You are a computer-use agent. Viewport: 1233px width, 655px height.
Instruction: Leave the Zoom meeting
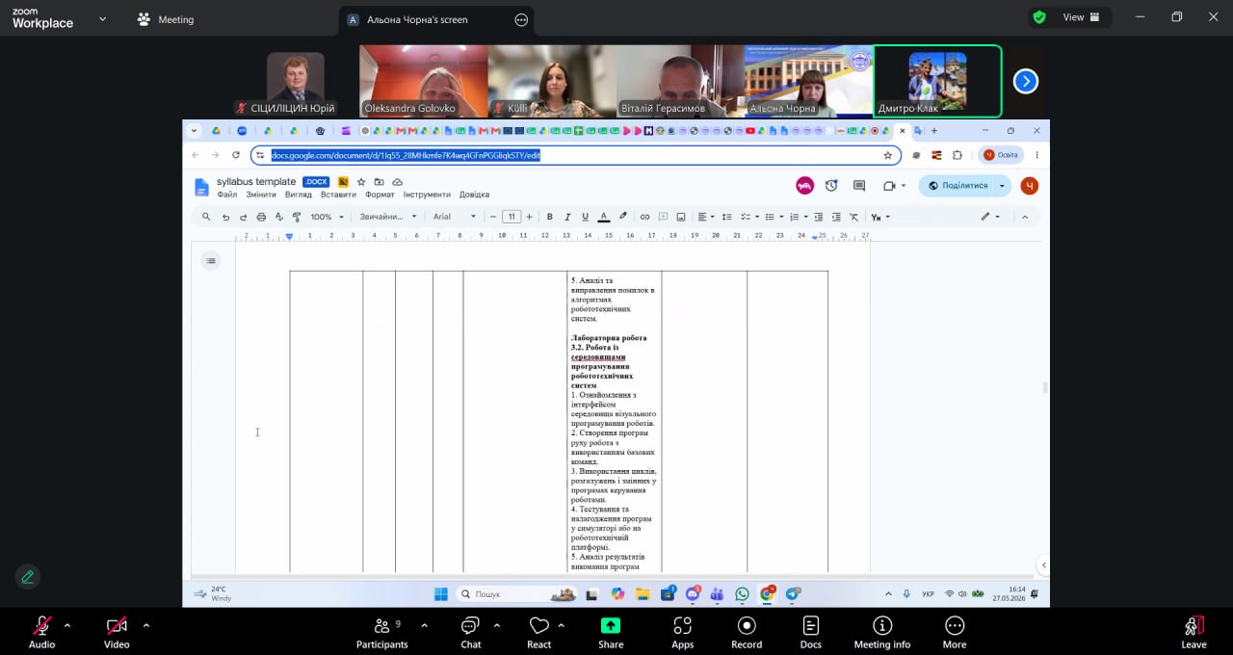tap(1194, 631)
